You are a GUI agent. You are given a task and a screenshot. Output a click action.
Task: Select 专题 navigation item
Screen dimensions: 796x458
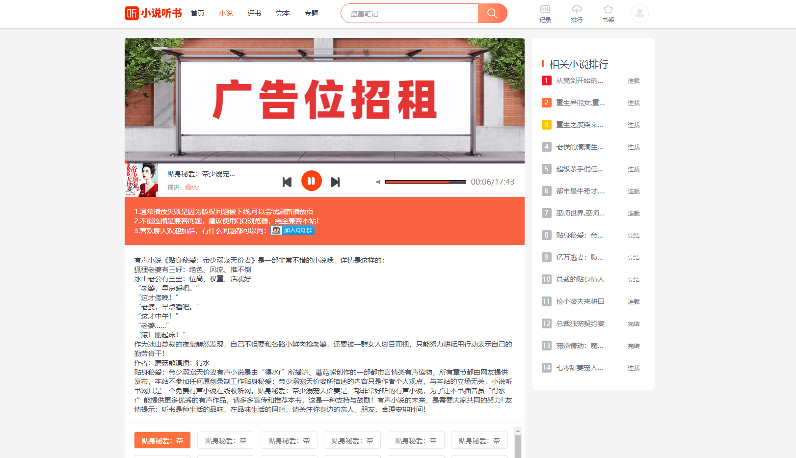click(x=312, y=13)
